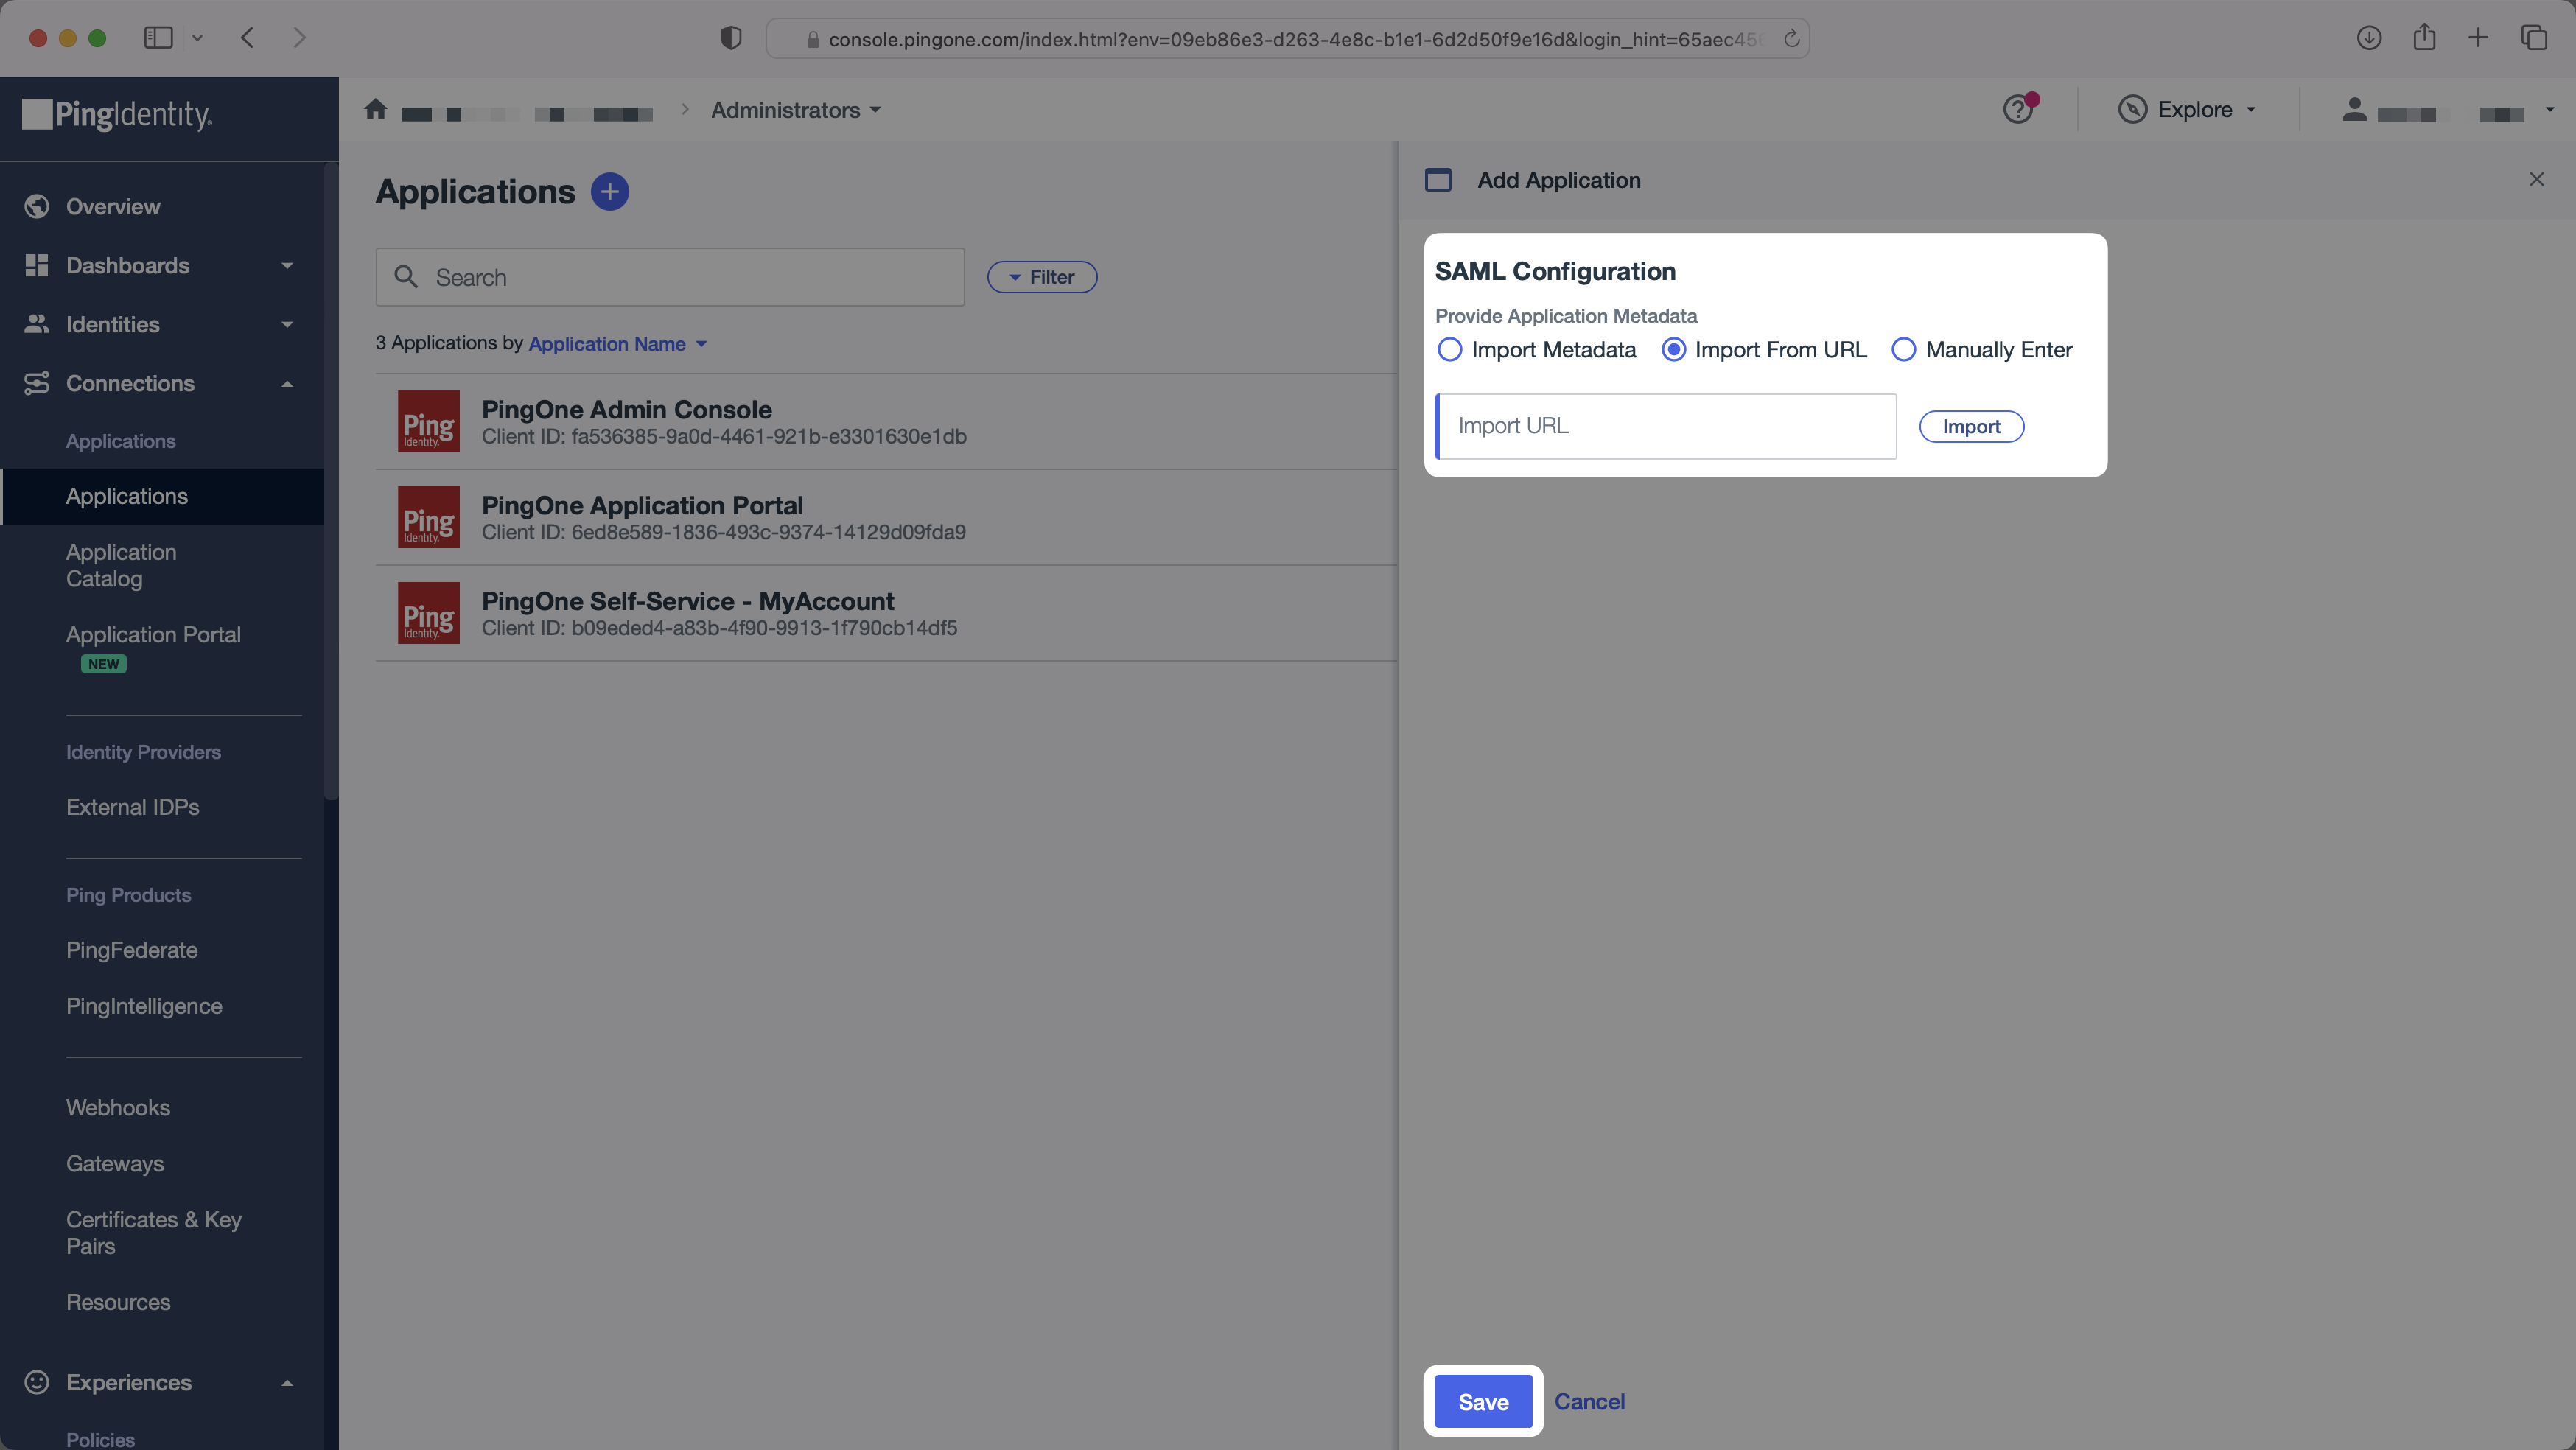Click the Save button

[x=1483, y=1401]
